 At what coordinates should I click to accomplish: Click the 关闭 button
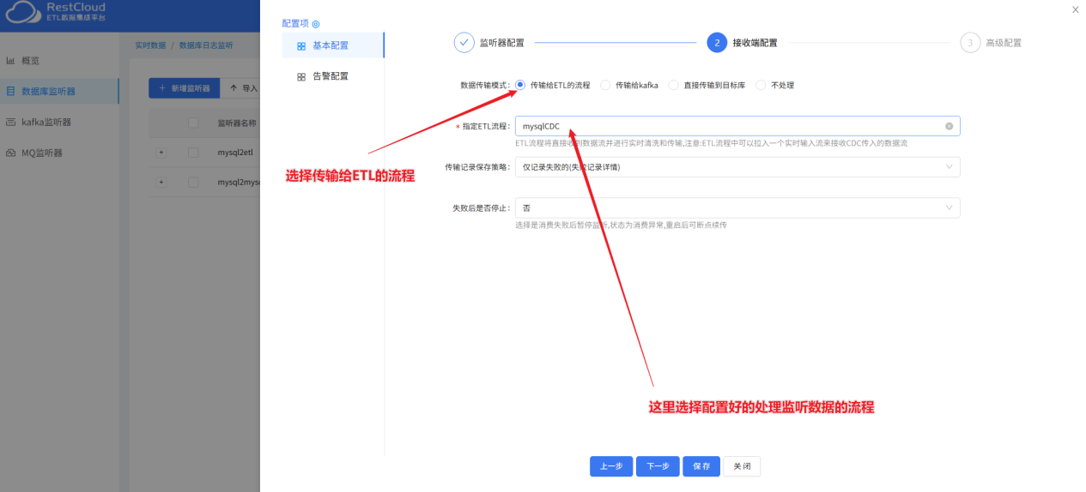[742, 466]
